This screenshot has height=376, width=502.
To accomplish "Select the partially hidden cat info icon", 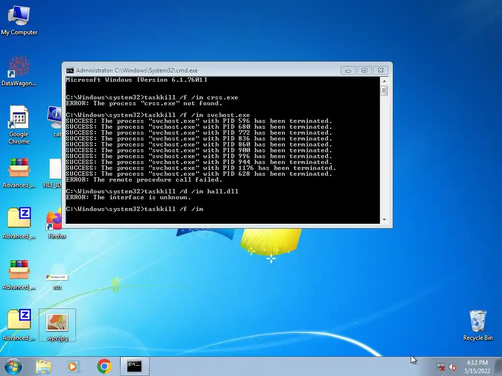I will [55, 121].
